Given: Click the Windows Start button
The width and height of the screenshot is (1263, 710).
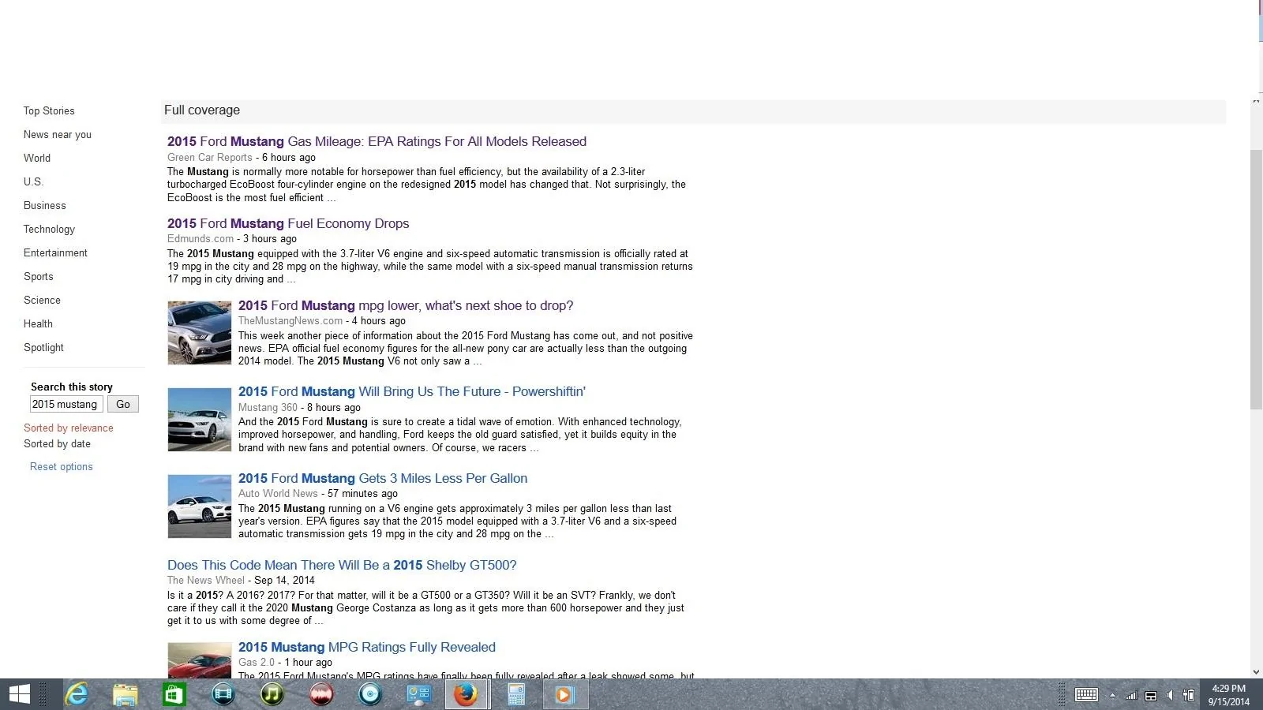Looking at the screenshot, I should coord(20,694).
